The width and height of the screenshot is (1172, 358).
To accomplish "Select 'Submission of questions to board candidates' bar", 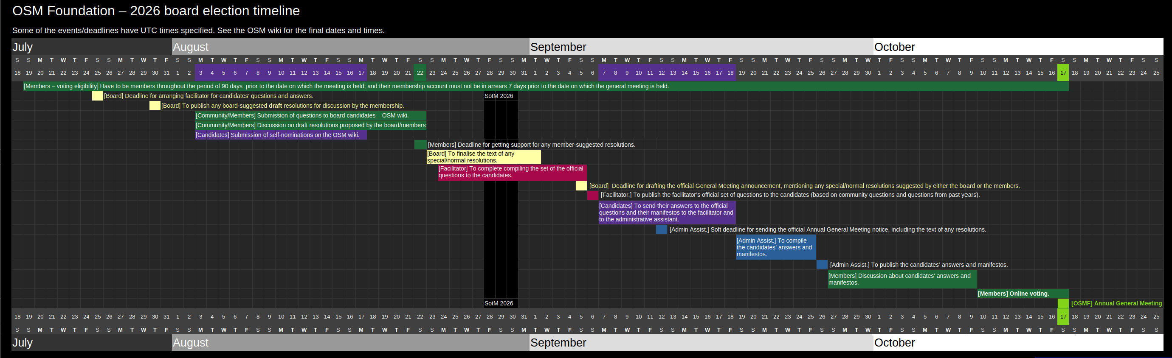I will tap(311, 115).
